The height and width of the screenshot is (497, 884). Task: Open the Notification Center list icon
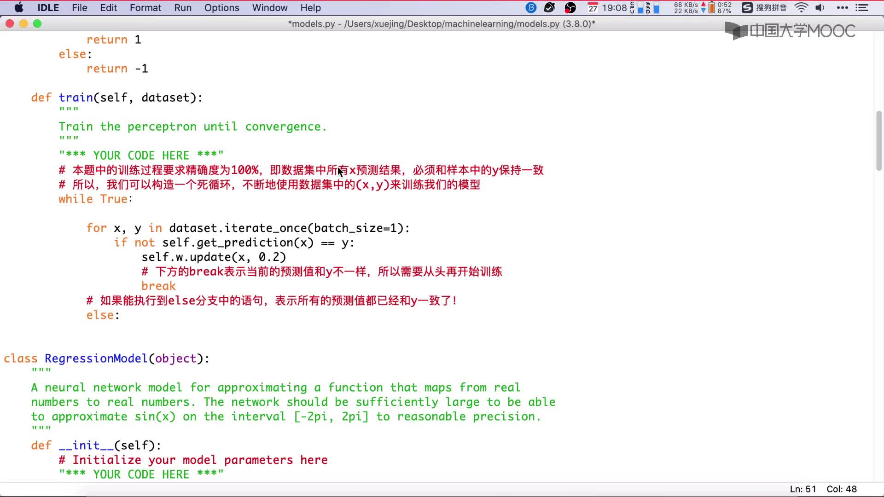tap(862, 8)
